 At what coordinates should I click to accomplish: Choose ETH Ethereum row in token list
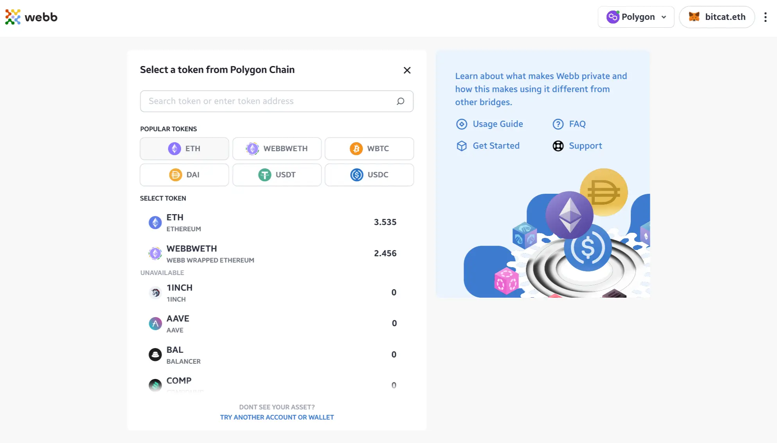277,222
